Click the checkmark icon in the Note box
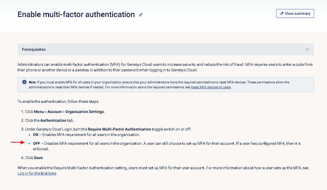Screen dimensions: 327x190 point(24,82)
